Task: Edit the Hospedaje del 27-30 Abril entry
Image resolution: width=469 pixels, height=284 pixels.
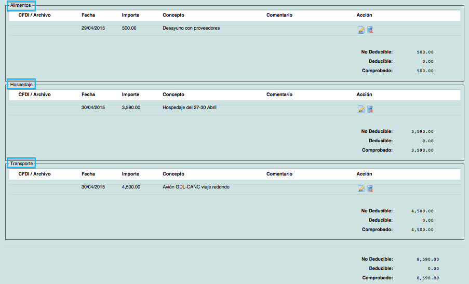Action: (x=361, y=110)
